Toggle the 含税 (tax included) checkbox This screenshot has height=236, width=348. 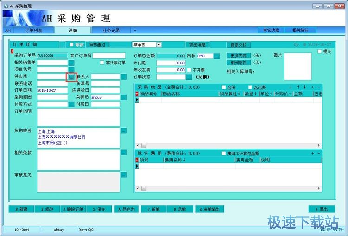point(224,87)
